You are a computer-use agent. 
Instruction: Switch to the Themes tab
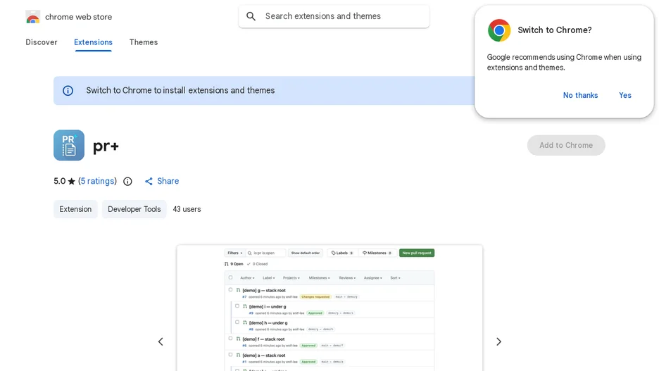pyautogui.click(x=144, y=42)
